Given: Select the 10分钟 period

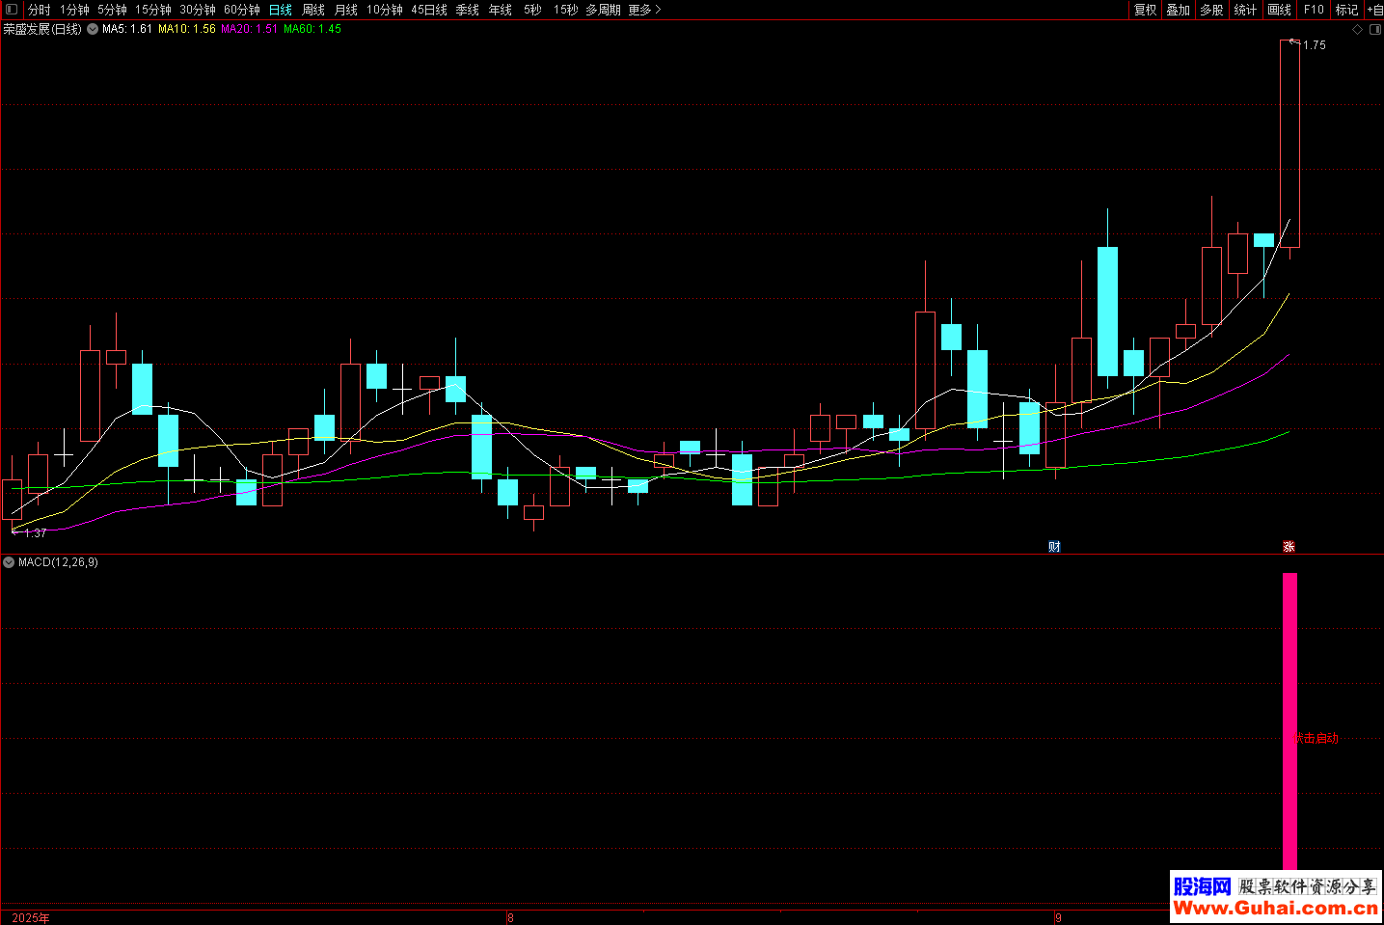Looking at the screenshot, I should 385,10.
